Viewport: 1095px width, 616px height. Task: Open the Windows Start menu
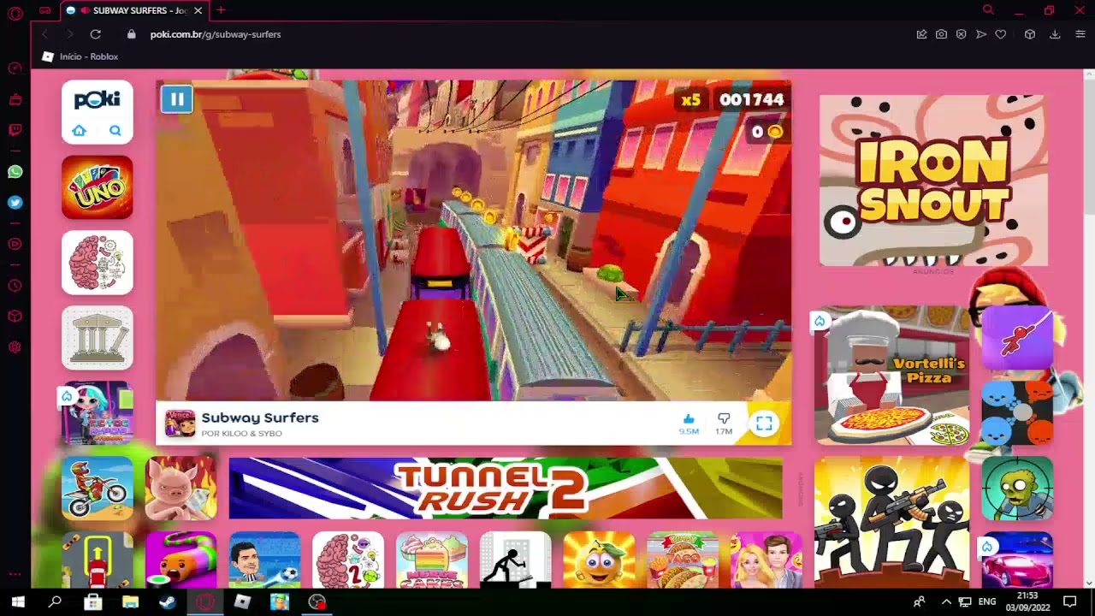pyautogui.click(x=17, y=601)
